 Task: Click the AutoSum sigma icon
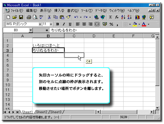[x=110, y=17]
